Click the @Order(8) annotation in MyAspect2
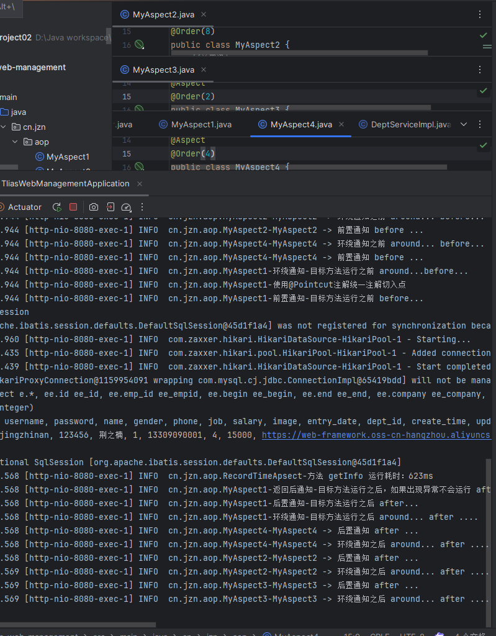Image resolution: width=496 pixels, height=636 pixels. point(192,32)
